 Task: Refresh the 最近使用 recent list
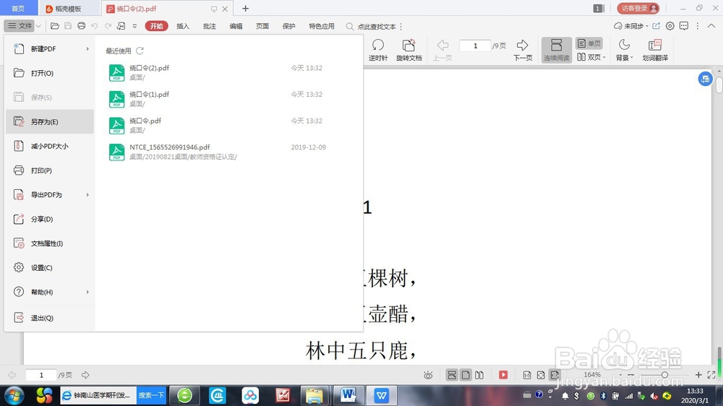coord(140,51)
